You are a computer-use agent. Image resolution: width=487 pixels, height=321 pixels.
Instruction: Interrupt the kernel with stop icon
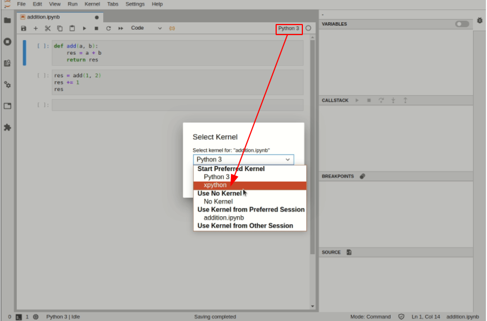point(97,28)
